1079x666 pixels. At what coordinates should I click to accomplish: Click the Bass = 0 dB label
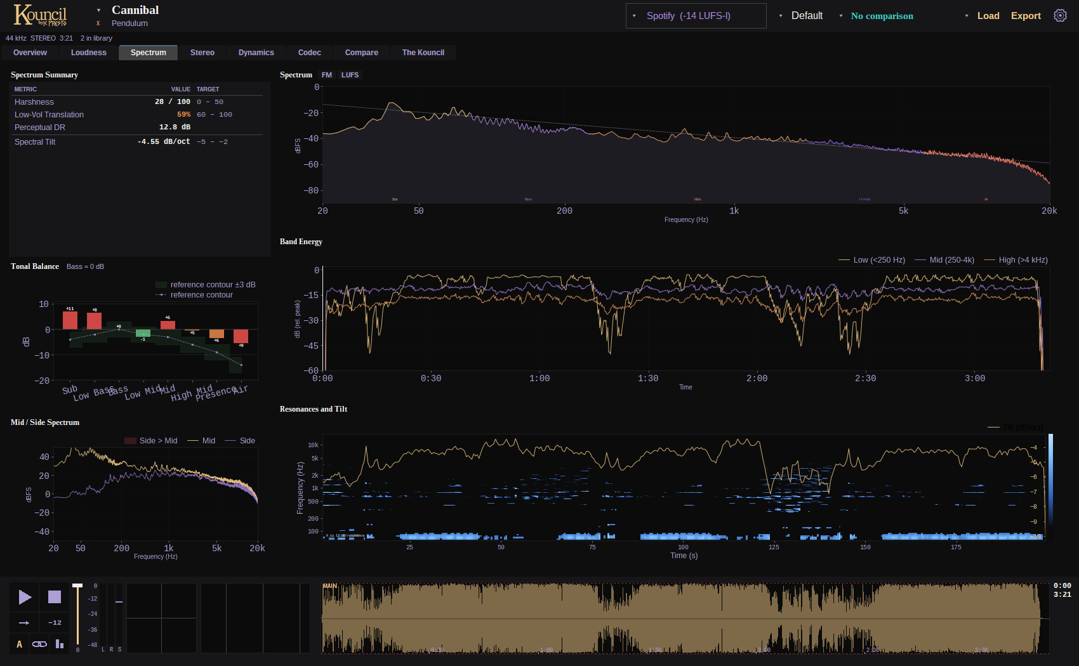coord(85,266)
